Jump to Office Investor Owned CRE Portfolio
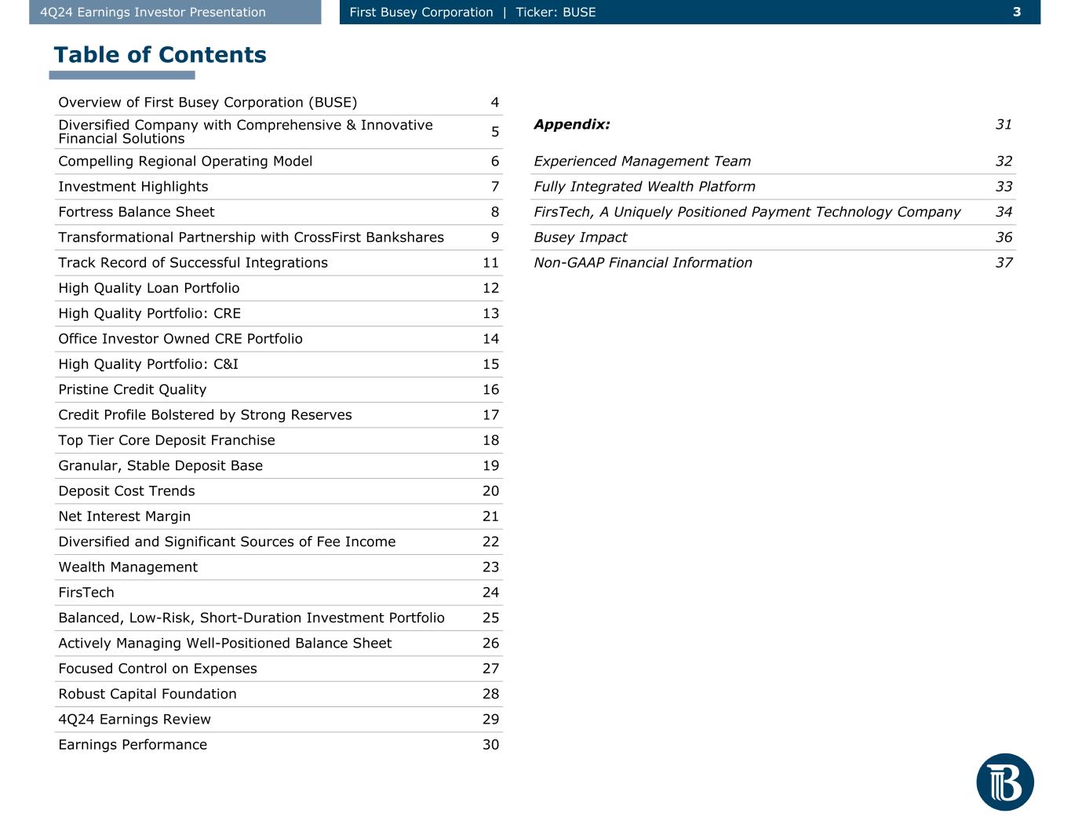The width and height of the screenshot is (1071, 828). click(x=279, y=339)
